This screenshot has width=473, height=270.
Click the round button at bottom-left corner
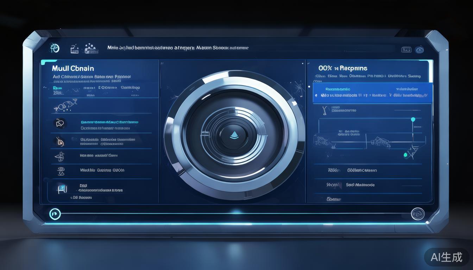[x=55, y=213]
